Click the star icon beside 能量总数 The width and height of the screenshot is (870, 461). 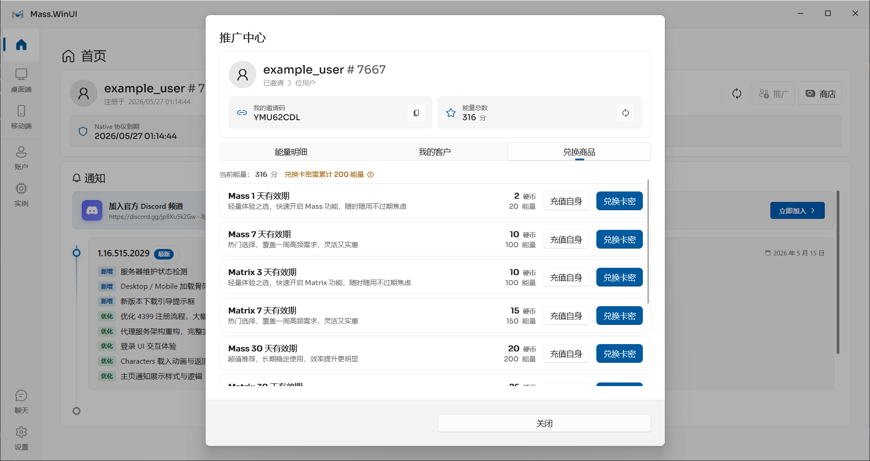451,112
